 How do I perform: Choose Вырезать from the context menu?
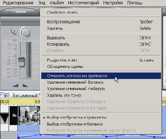click(x=101, y=38)
